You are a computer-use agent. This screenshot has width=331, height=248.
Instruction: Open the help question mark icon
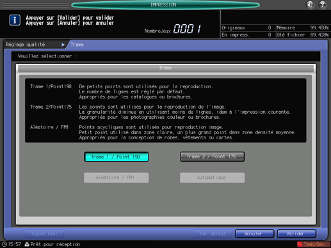pyautogui.click(x=323, y=4)
